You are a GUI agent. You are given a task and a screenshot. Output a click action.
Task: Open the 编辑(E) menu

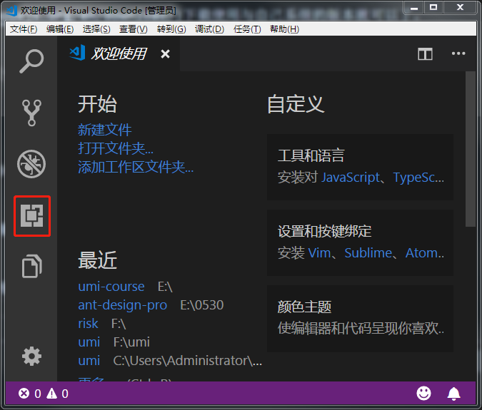coord(60,29)
